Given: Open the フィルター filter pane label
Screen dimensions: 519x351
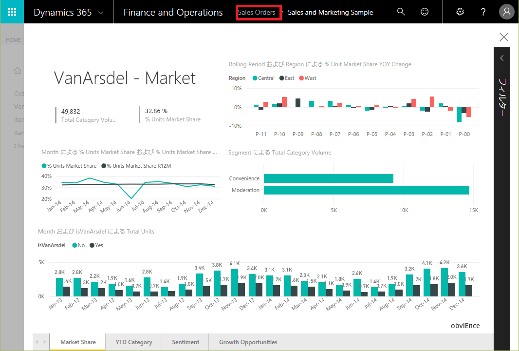Looking at the screenshot, I should (x=502, y=97).
